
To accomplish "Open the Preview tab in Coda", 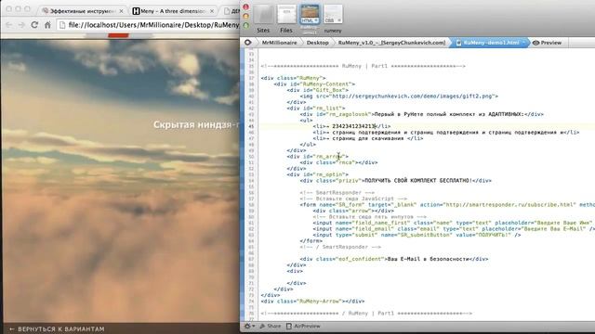I will click(x=547, y=43).
